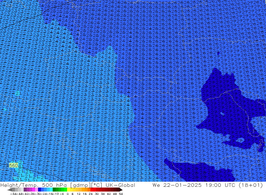Click the 36 legend value
This screenshot has width=266, height=195.
(103, 194)
